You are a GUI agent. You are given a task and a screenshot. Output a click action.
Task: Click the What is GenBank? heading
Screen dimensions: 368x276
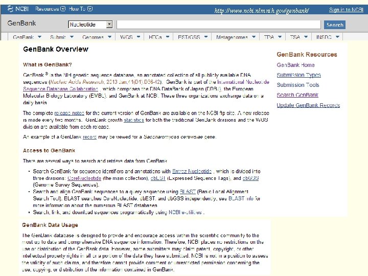click(48, 64)
